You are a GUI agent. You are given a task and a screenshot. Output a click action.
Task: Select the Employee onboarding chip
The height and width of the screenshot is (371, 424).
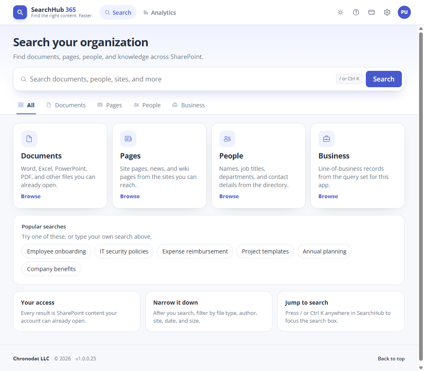pyautogui.click(x=56, y=251)
